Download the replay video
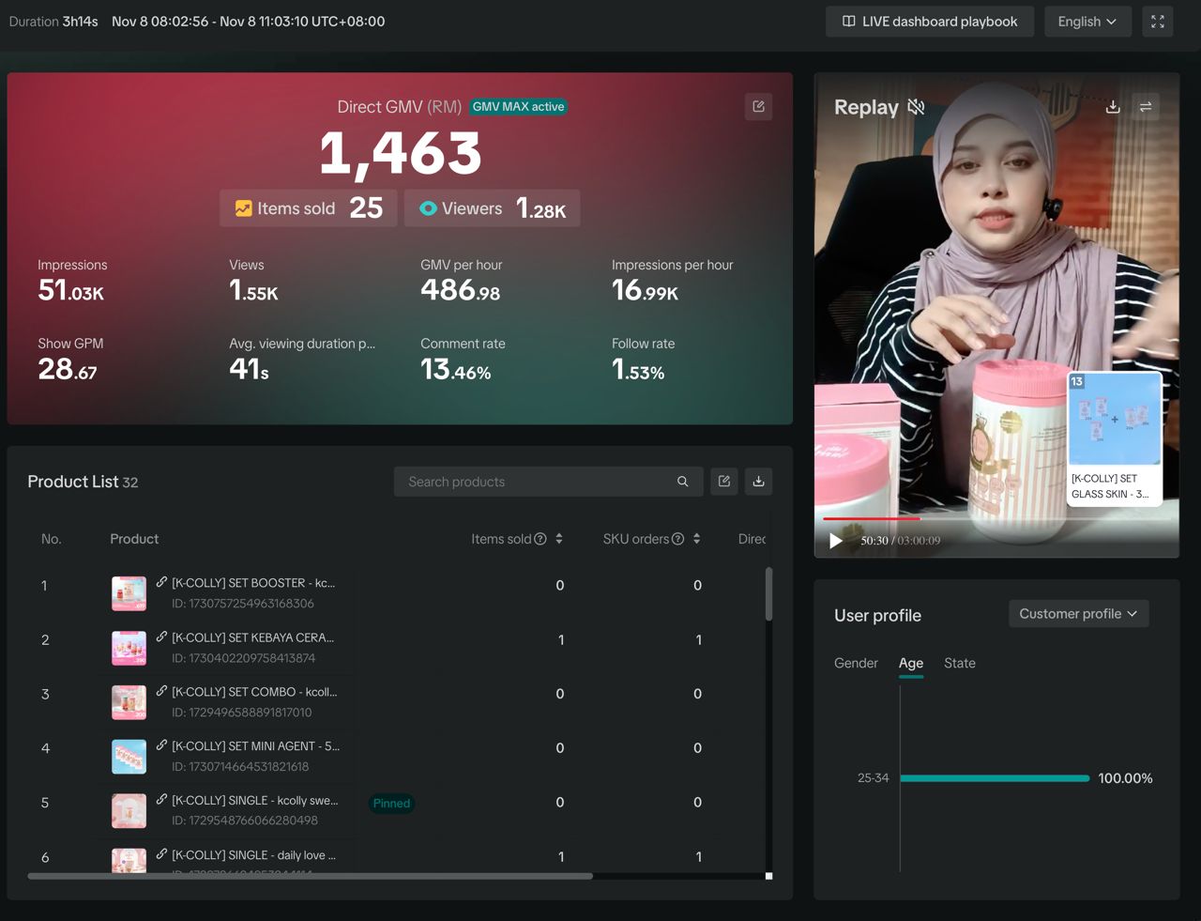The width and height of the screenshot is (1201, 921). [1113, 107]
